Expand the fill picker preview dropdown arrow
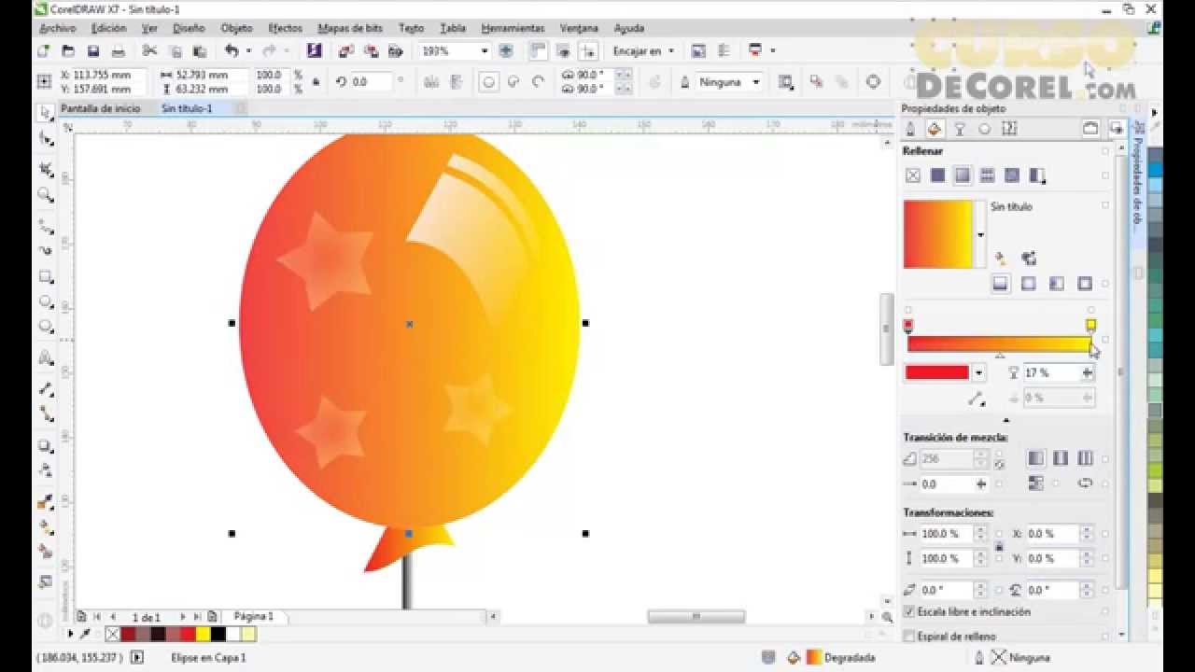Viewport: 1195px width, 672px height. click(980, 234)
